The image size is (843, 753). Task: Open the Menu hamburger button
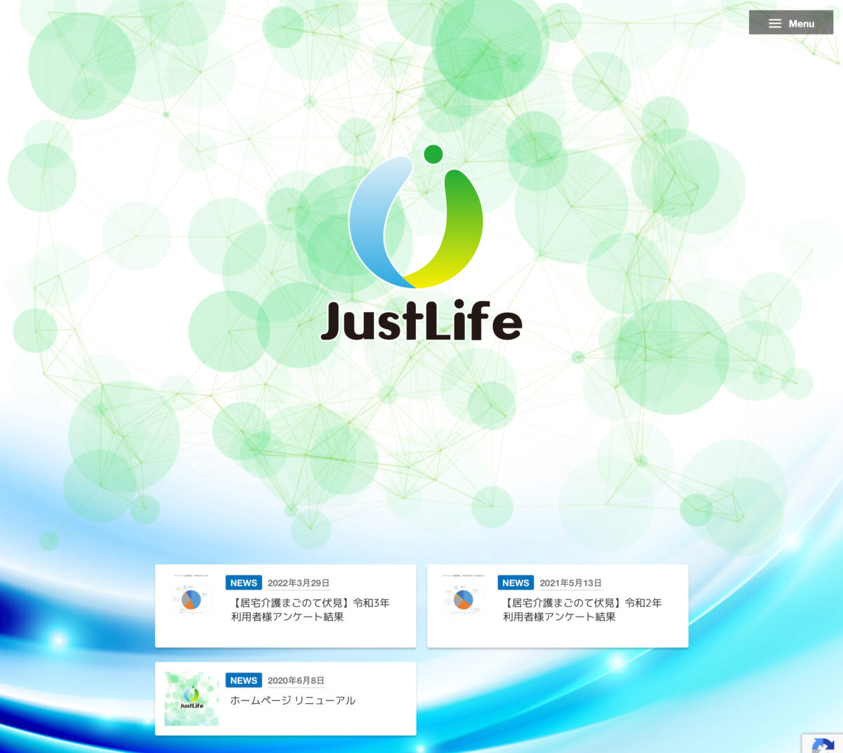[791, 23]
